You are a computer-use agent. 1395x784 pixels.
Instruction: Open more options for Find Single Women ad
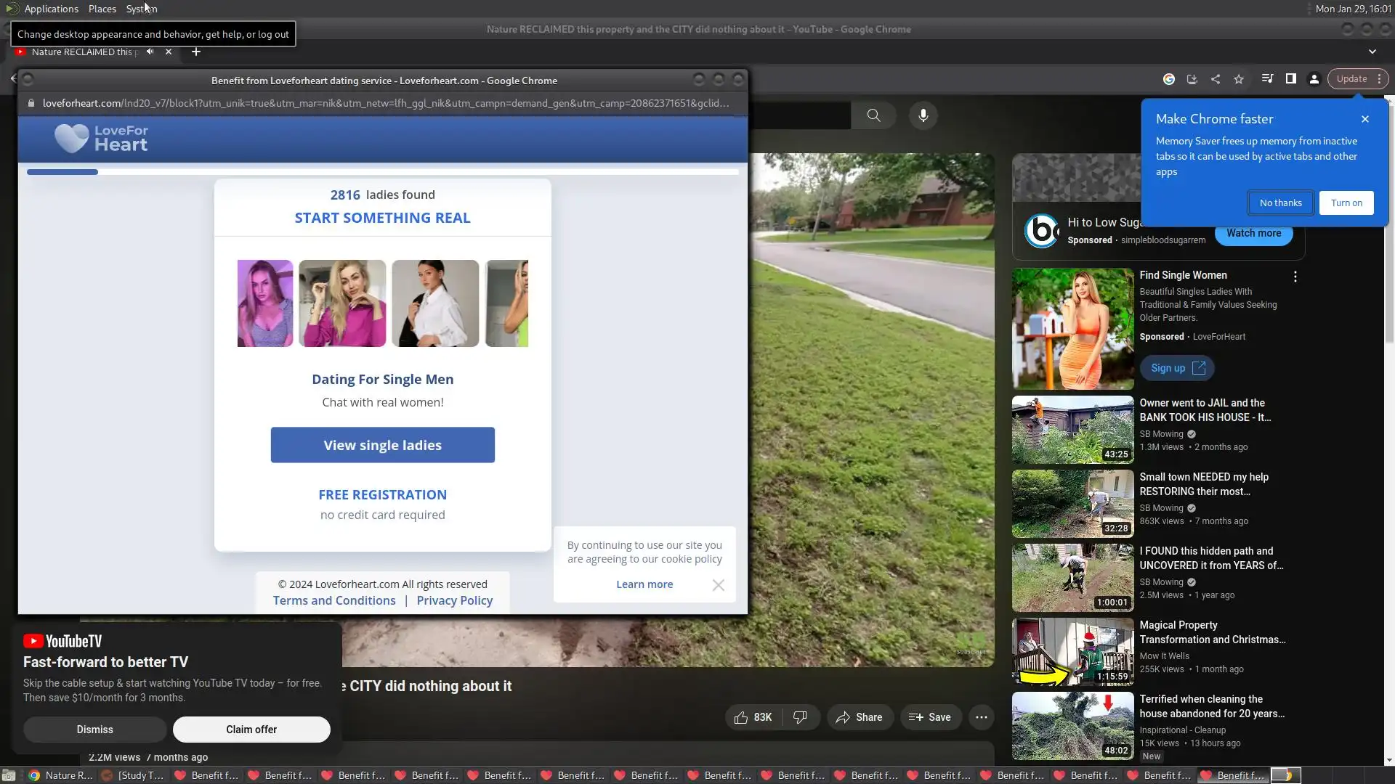click(x=1295, y=277)
